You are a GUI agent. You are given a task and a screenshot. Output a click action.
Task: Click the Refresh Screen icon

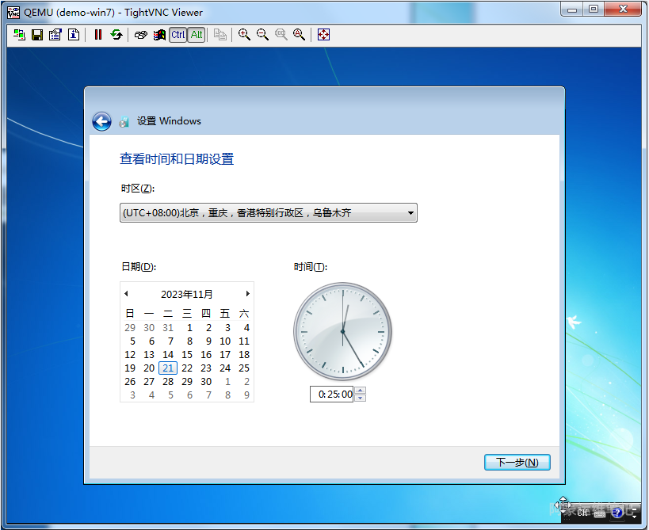[x=116, y=35]
